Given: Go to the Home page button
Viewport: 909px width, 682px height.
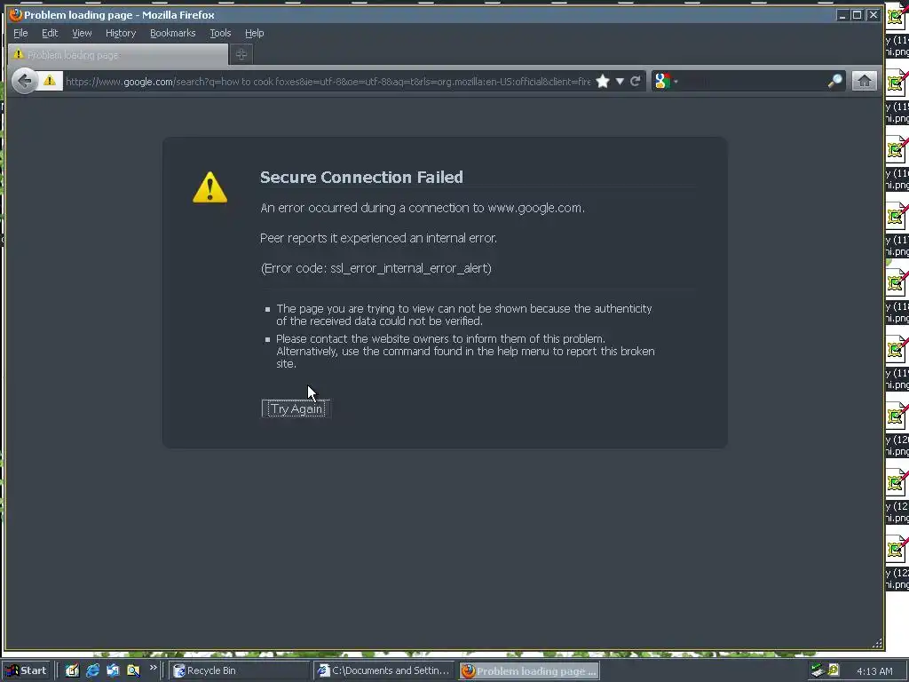Looking at the screenshot, I should point(864,81).
